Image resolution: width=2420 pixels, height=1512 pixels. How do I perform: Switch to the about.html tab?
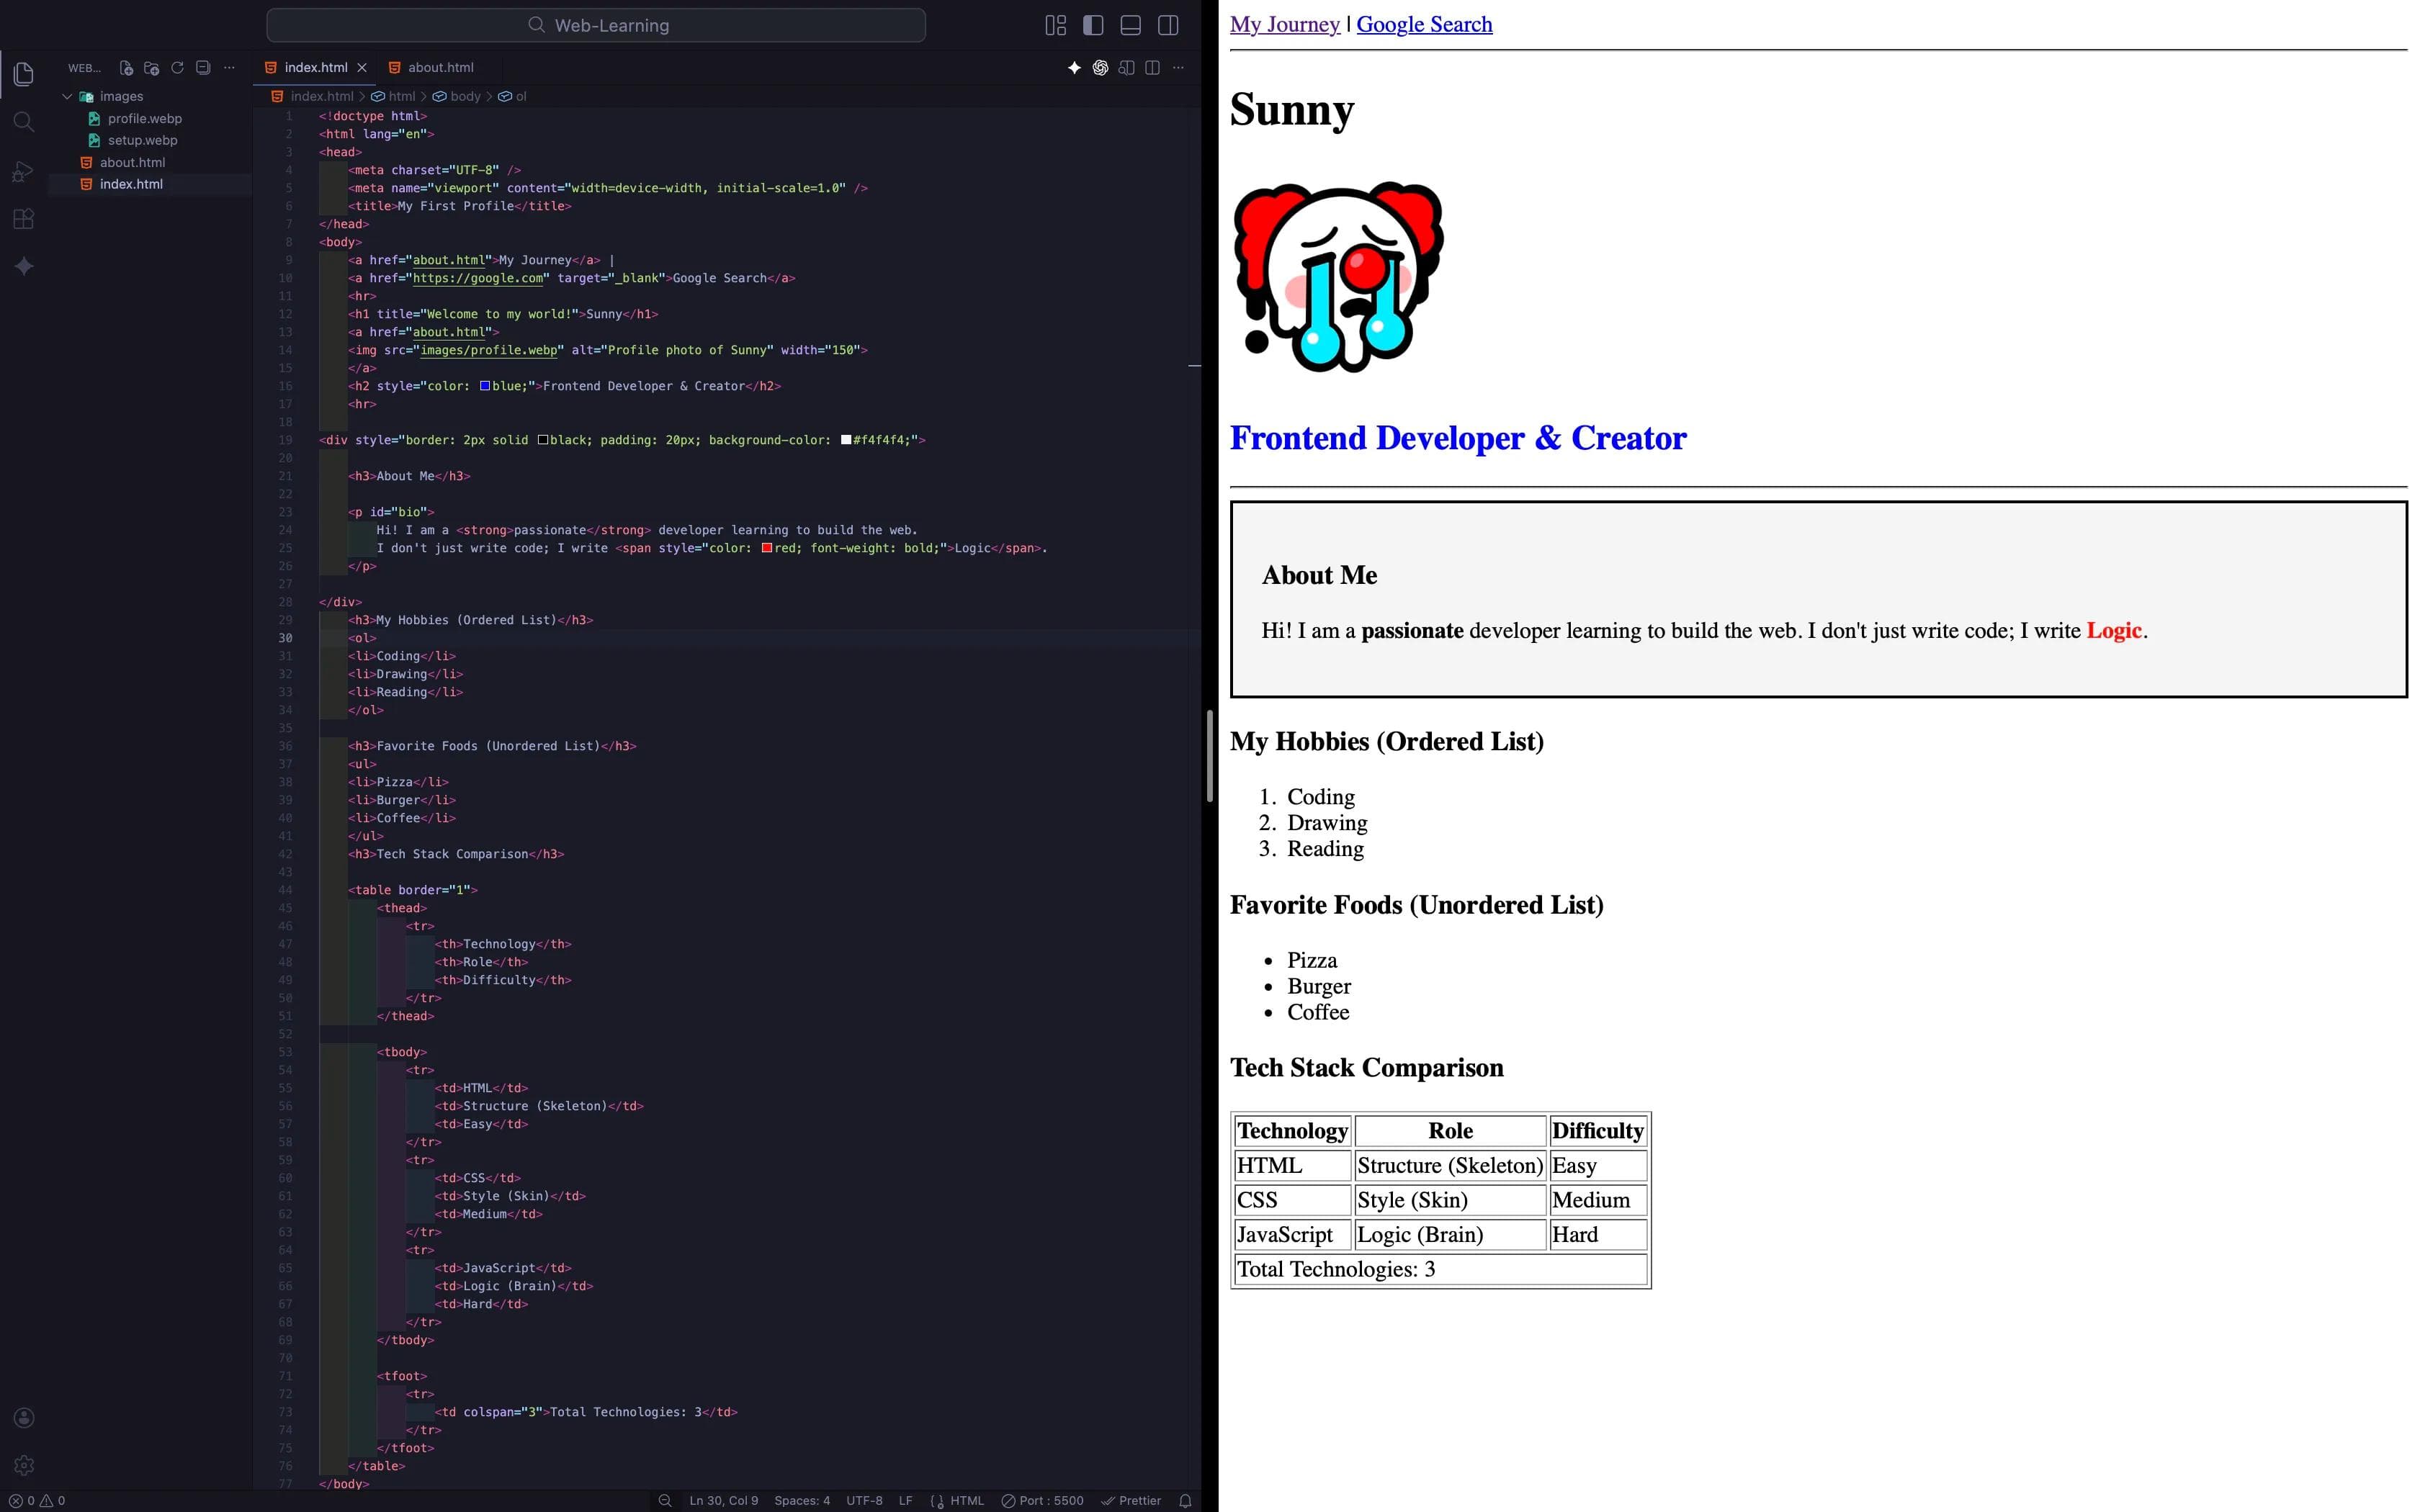click(x=440, y=68)
